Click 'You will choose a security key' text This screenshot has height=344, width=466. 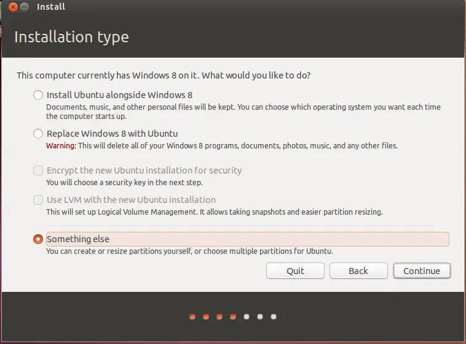point(124,182)
